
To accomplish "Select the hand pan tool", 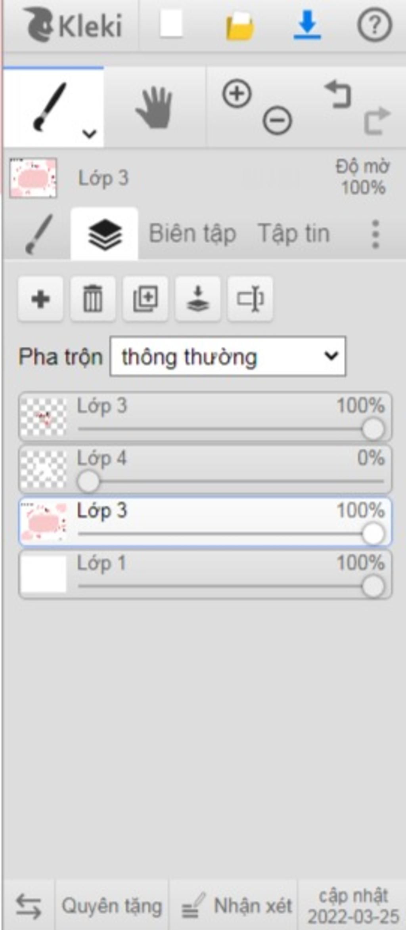I will coord(154,107).
